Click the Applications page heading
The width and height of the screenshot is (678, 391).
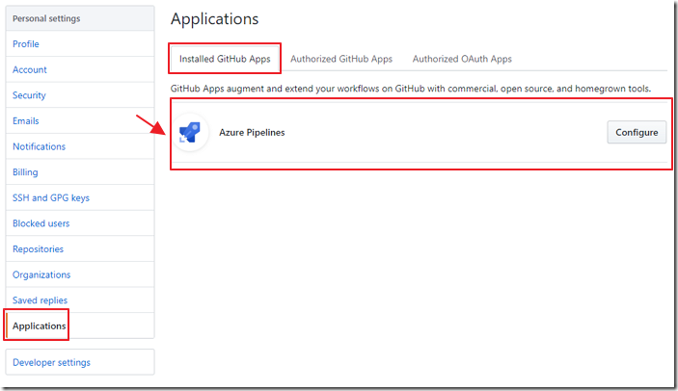point(214,19)
